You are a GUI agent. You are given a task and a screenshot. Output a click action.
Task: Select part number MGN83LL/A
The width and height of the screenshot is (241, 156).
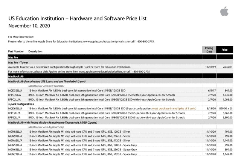click(x=15, y=132)
